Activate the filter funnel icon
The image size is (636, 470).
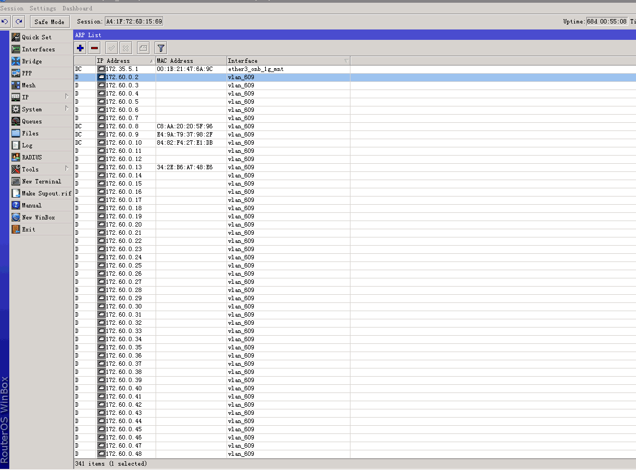pyautogui.click(x=161, y=47)
